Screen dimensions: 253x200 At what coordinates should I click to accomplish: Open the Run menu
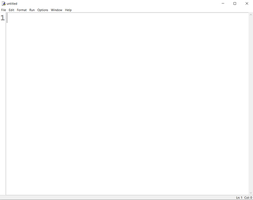[32, 10]
